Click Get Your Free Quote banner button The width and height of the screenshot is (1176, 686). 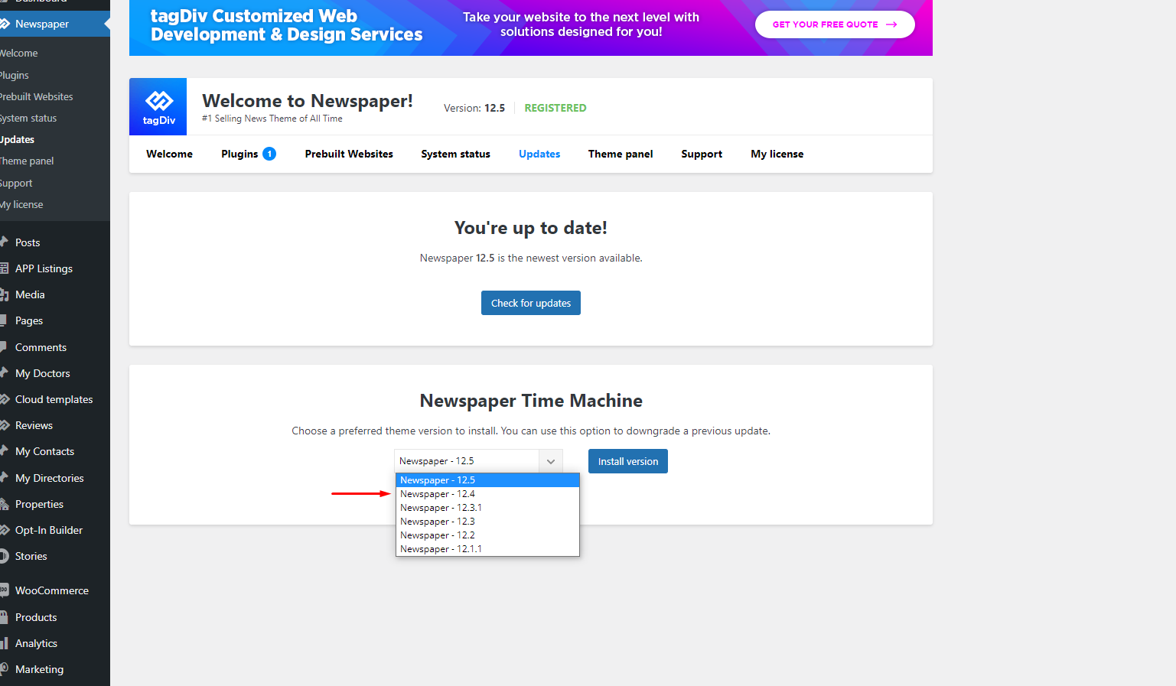coord(834,24)
